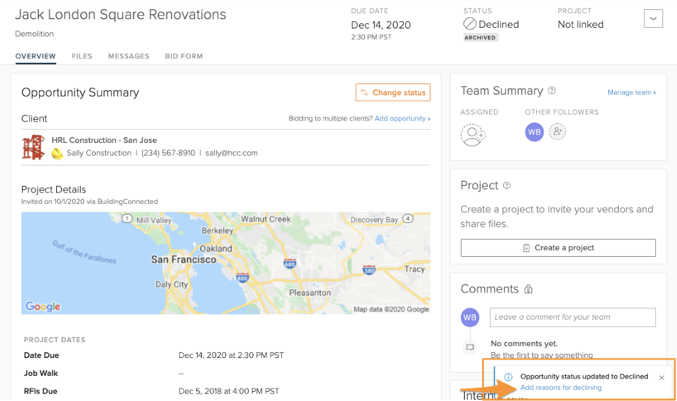This screenshot has width=677, height=401.
Task: Click the Team Summary help icon
Action: [x=552, y=91]
